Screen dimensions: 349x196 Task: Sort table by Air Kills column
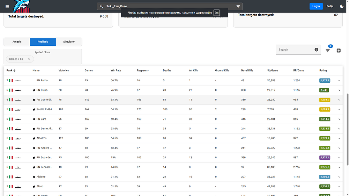[x=193, y=70]
